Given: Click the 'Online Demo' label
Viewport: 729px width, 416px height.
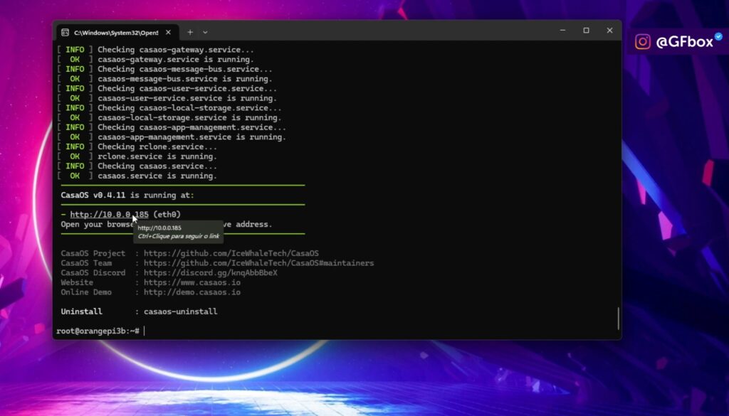Looking at the screenshot, I should point(86,292).
